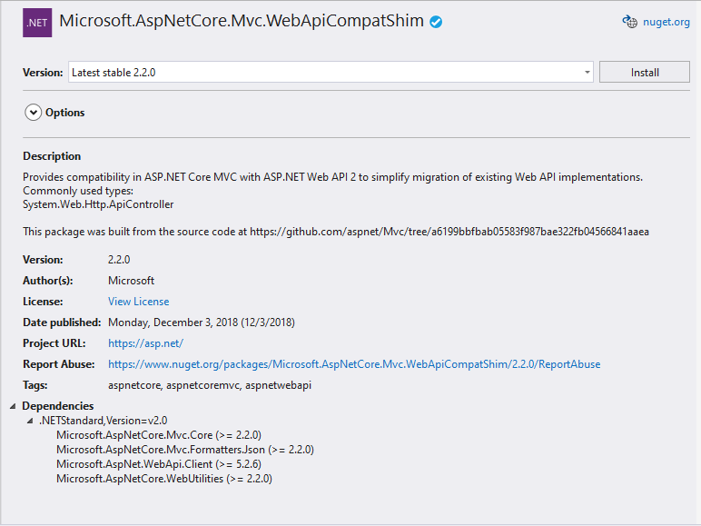Open the nuget.org link
701x526 pixels.
click(666, 22)
